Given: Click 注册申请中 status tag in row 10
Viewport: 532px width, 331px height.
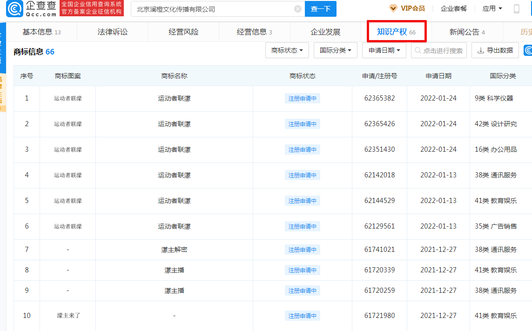Looking at the screenshot, I should [302, 316].
